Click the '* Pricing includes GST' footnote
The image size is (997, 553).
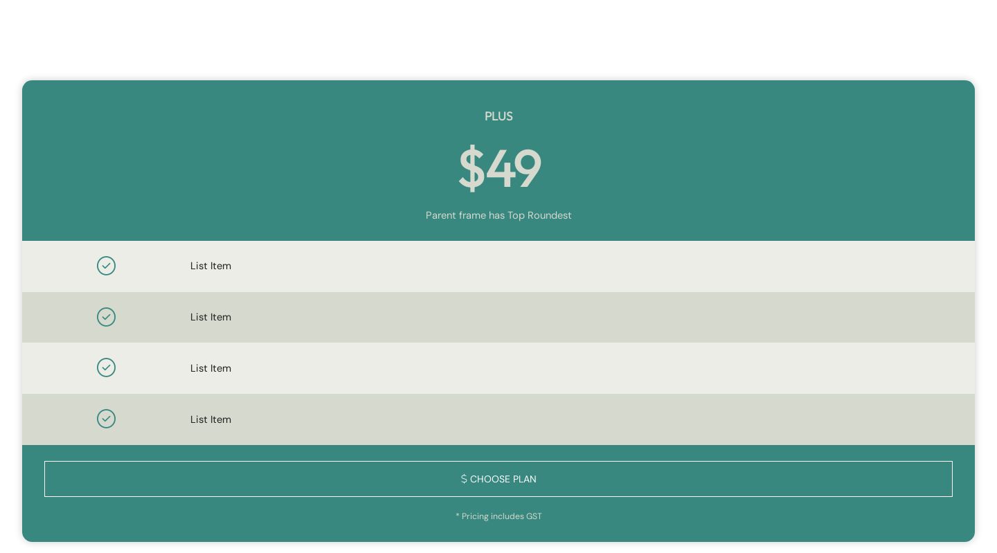(x=498, y=516)
